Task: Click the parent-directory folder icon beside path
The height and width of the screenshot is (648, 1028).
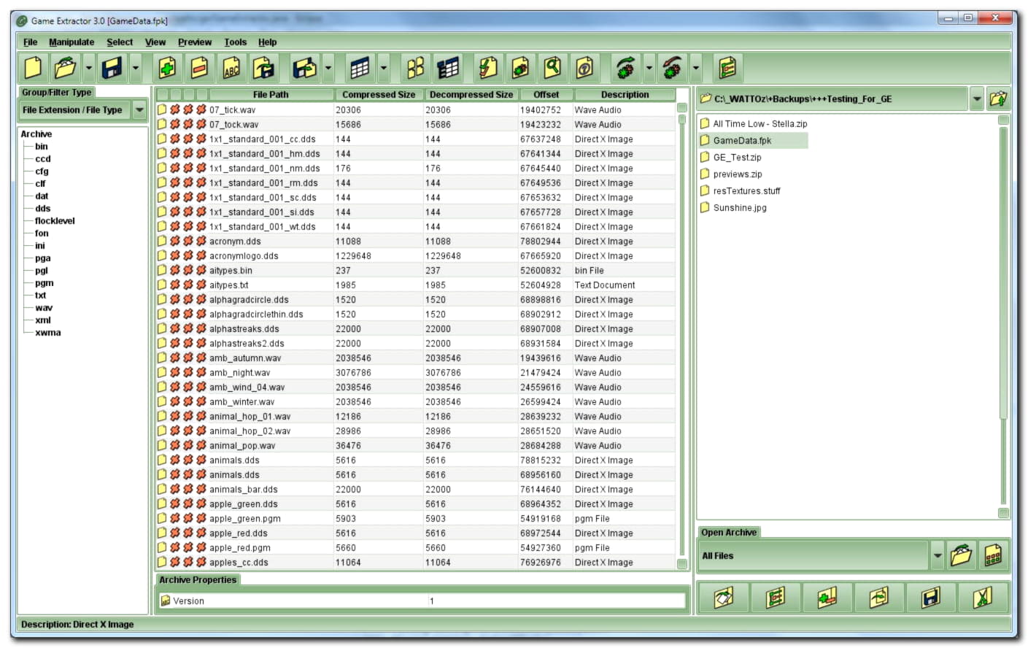Action: click(998, 99)
